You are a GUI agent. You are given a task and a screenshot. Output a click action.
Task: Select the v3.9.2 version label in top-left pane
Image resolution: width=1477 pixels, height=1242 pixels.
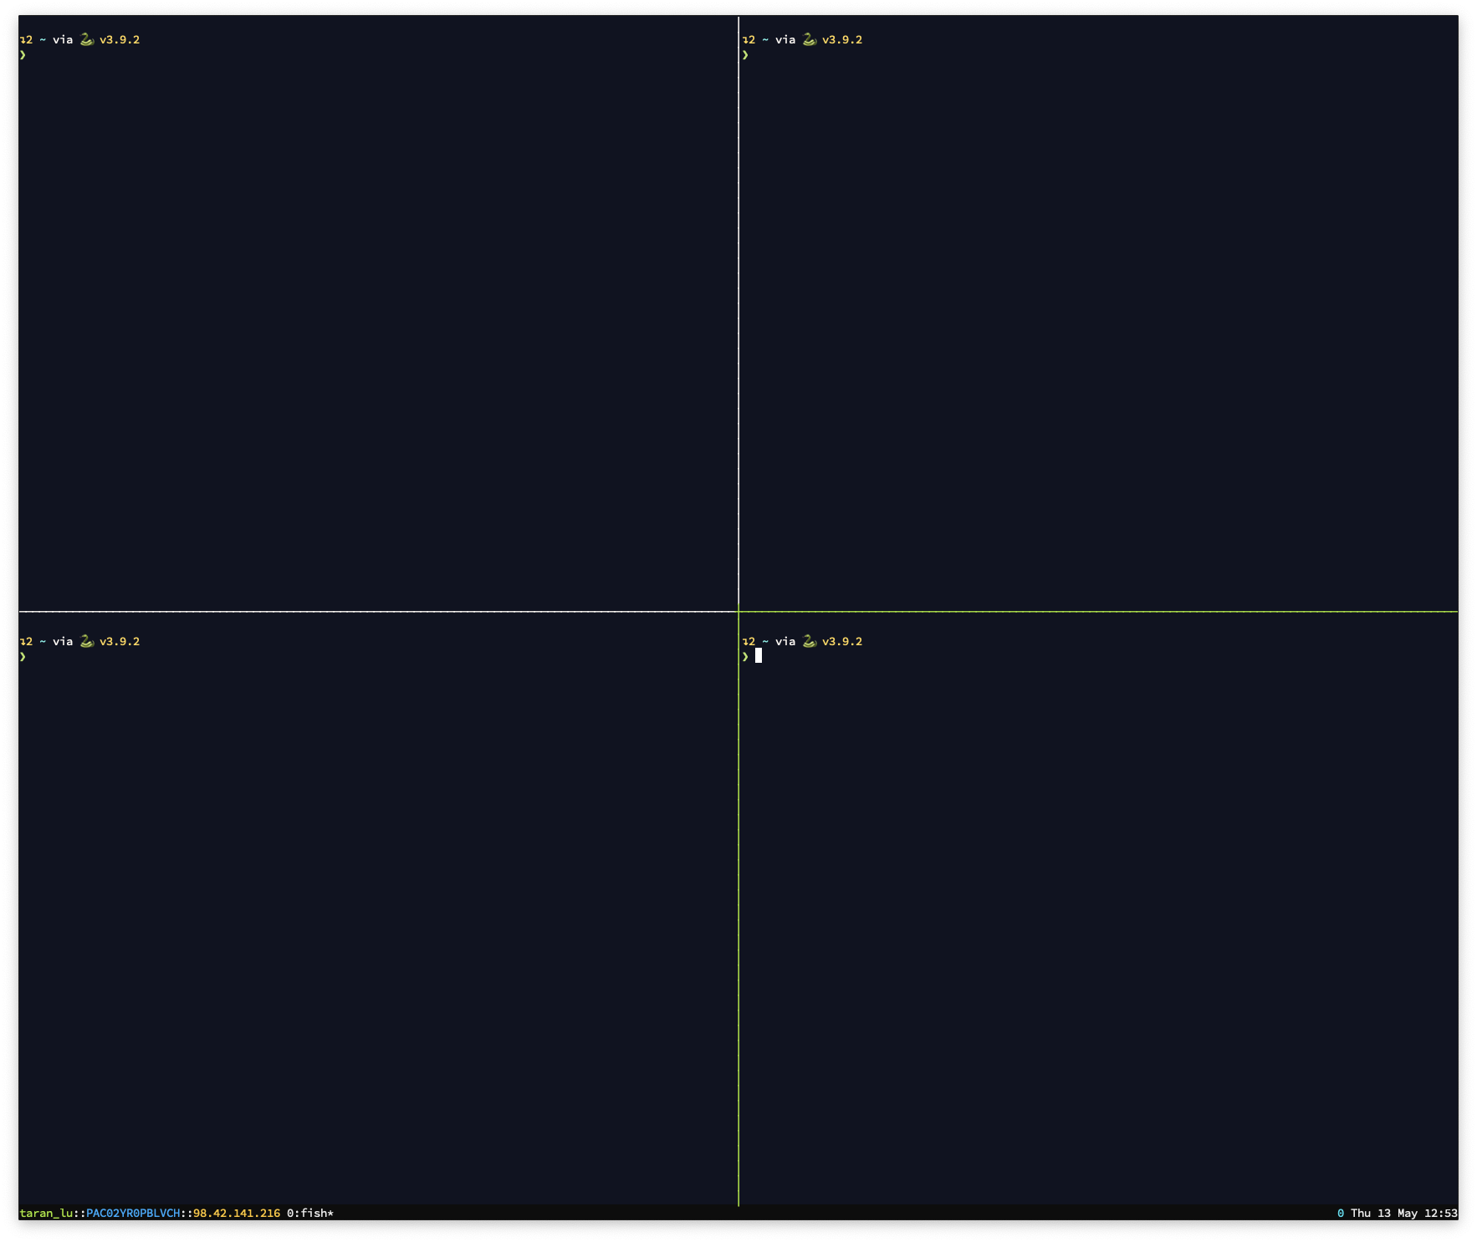(120, 38)
